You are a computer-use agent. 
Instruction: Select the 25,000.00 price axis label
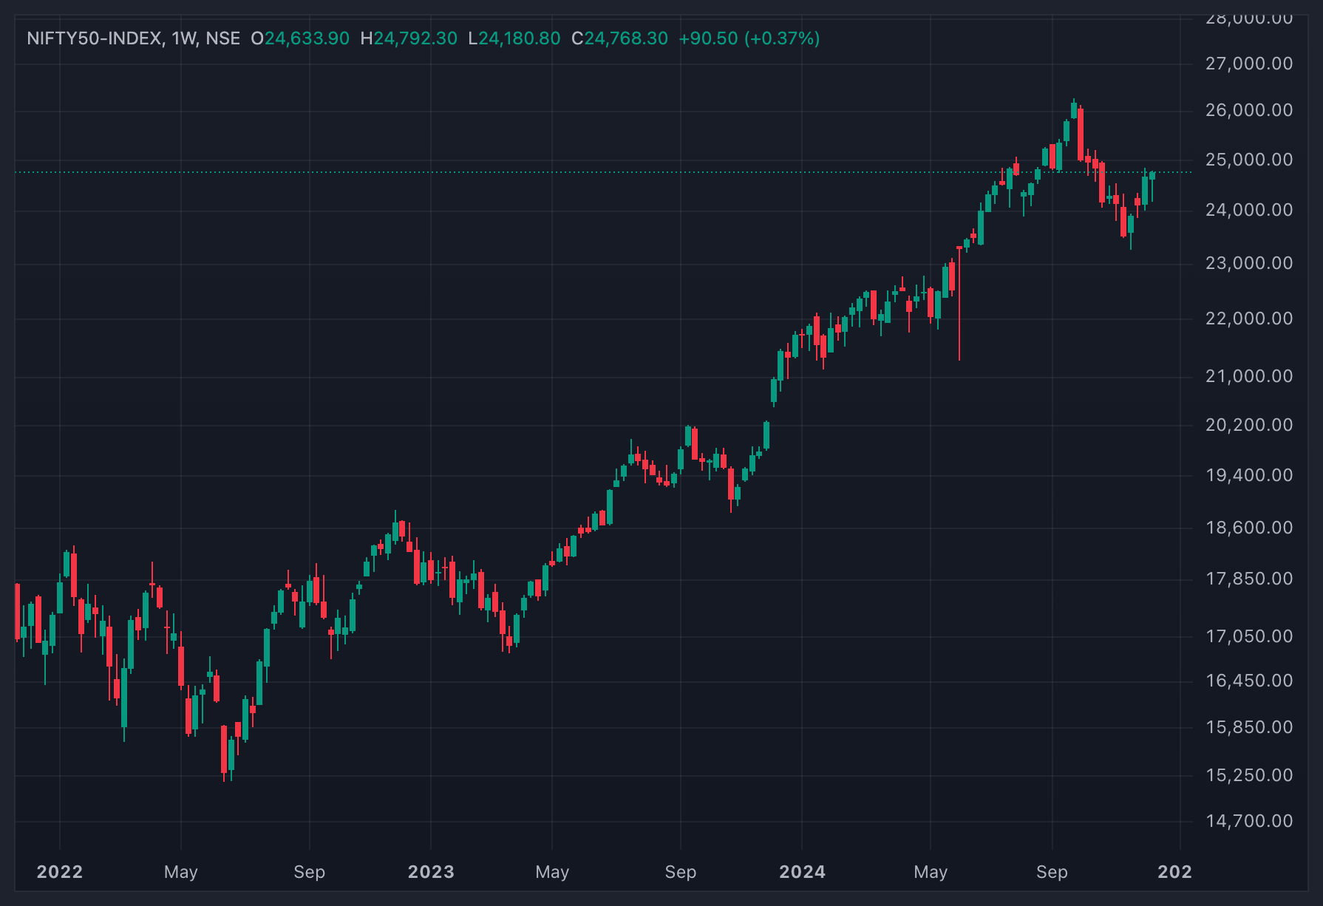click(1249, 160)
